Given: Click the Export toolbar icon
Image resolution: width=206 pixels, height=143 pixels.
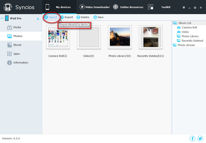Looking at the screenshot, I should tap(62, 17).
